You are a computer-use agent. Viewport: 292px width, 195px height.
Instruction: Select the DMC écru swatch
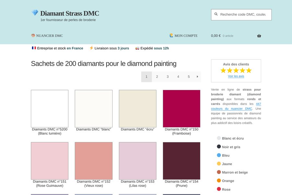pos(138,109)
